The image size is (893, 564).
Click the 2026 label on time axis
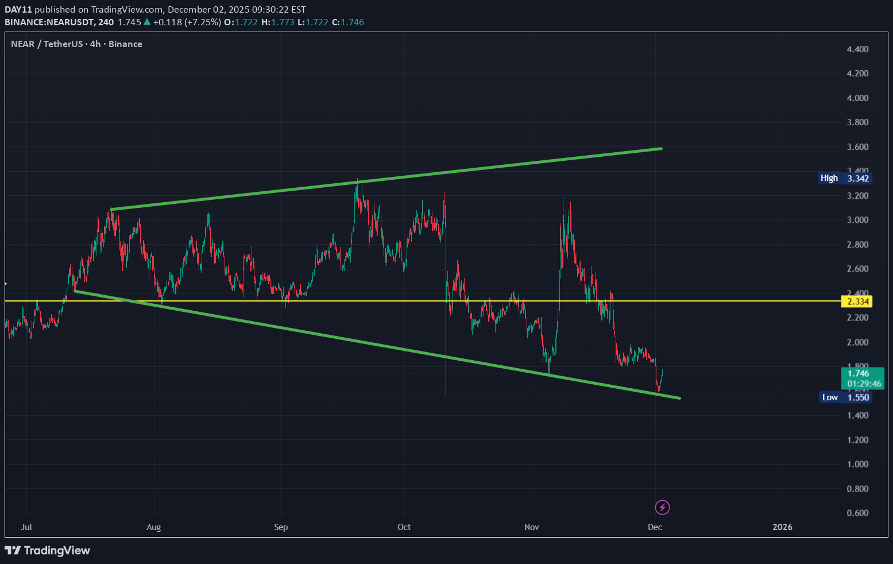tap(782, 527)
